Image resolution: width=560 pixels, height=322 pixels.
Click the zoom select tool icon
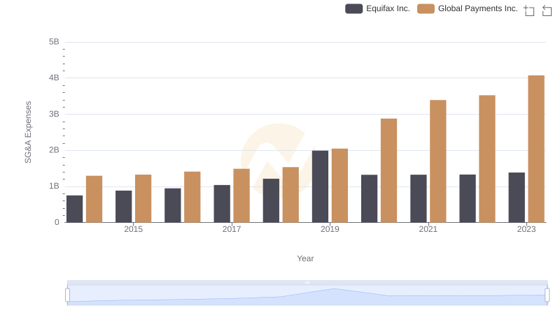point(529,10)
